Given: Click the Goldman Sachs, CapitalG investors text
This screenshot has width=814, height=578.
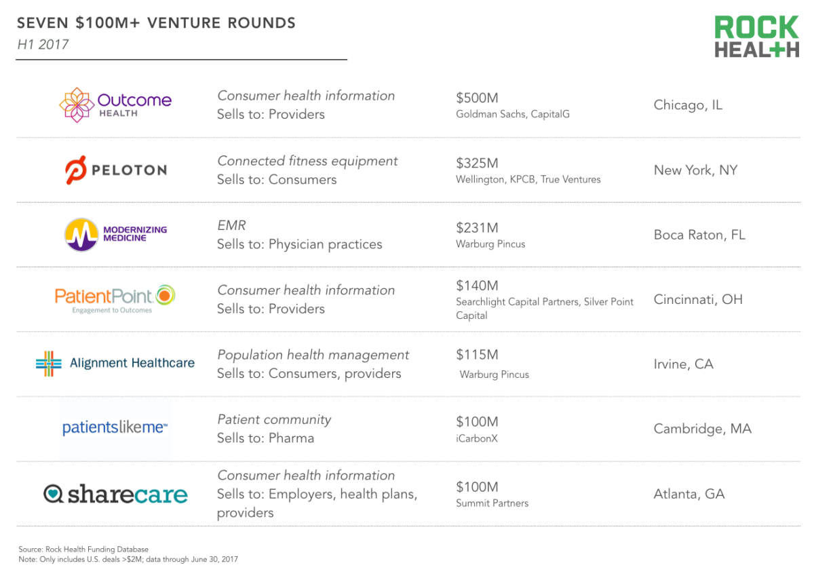Looking at the screenshot, I should click(513, 114).
